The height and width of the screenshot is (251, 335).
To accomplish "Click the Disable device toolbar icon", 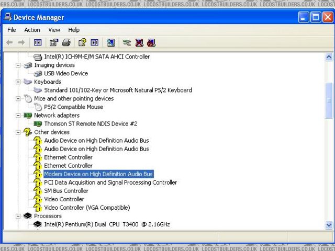I will [151, 42].
